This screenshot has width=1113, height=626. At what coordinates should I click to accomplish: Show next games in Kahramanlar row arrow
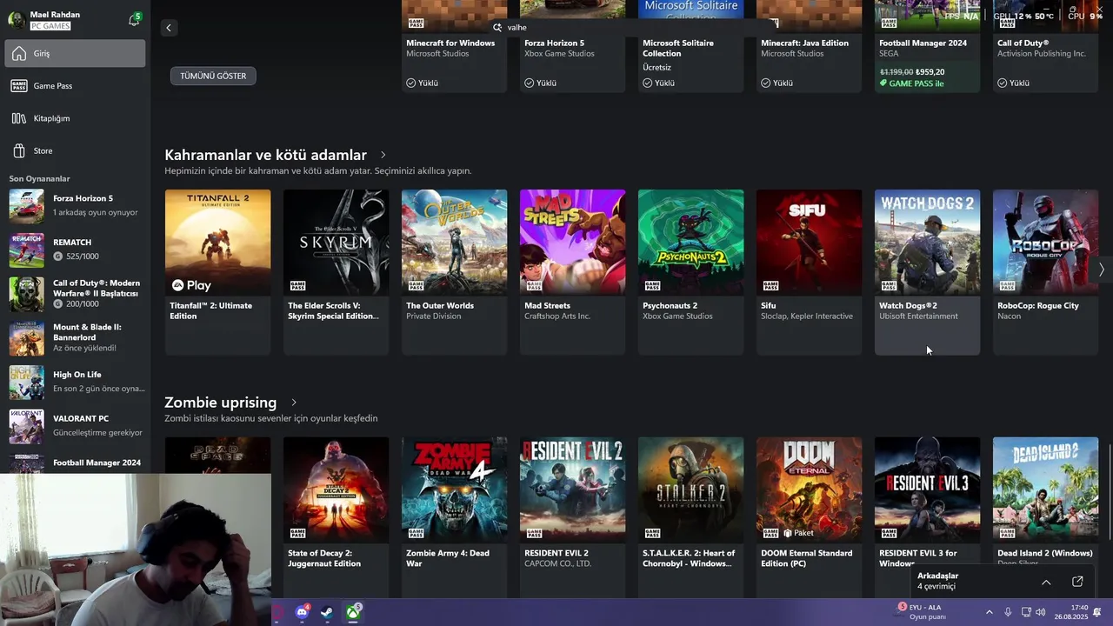1102,270
